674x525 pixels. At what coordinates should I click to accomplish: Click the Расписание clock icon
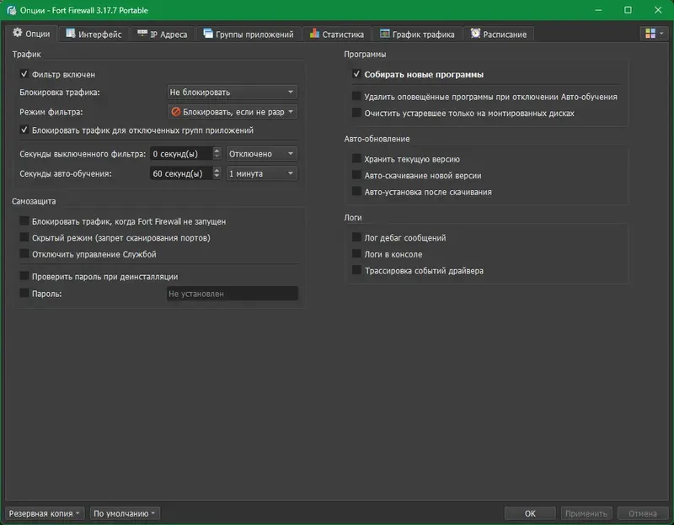pos(475,33)
